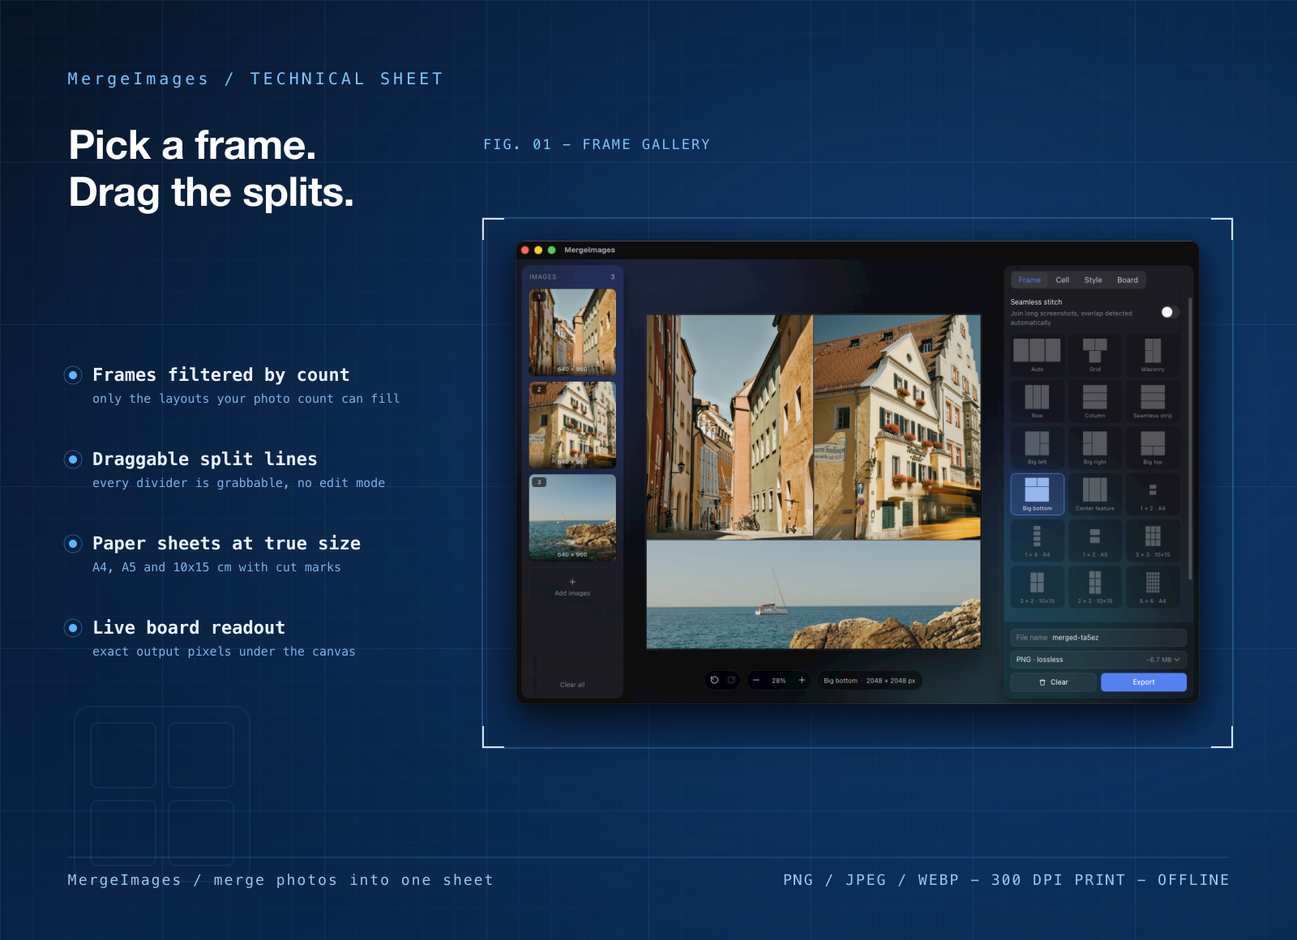Image resolution: width=1297 pixels, height=940 pixels.
Task: Undo the last canvas change
Action: [x=714, y=680]
